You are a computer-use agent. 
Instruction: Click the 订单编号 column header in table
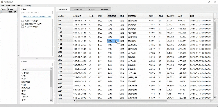[81, 16]
